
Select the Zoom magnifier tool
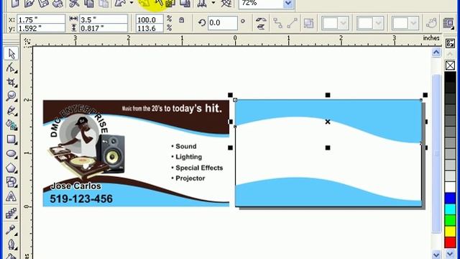click(11, 96)
